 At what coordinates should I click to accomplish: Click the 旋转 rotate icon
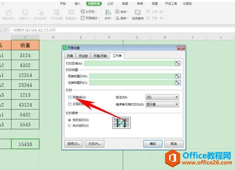pyautogui.click(x=117, y=18)
